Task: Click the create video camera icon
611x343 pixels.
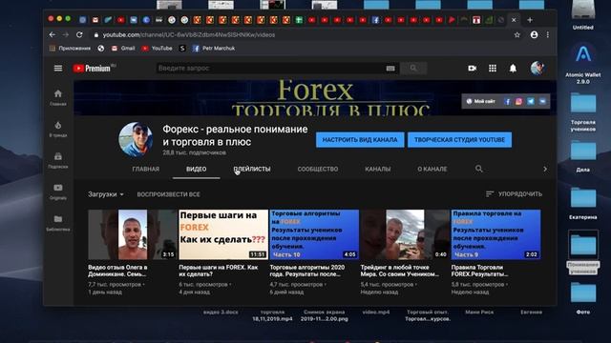Action: click(473, 69)
